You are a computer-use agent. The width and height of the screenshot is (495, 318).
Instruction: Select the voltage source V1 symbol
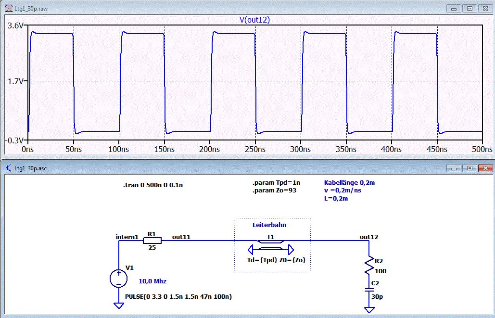119,279
